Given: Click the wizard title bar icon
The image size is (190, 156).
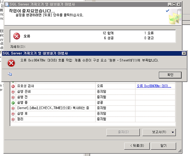Looking at the screenshot, I should [7, 5].
